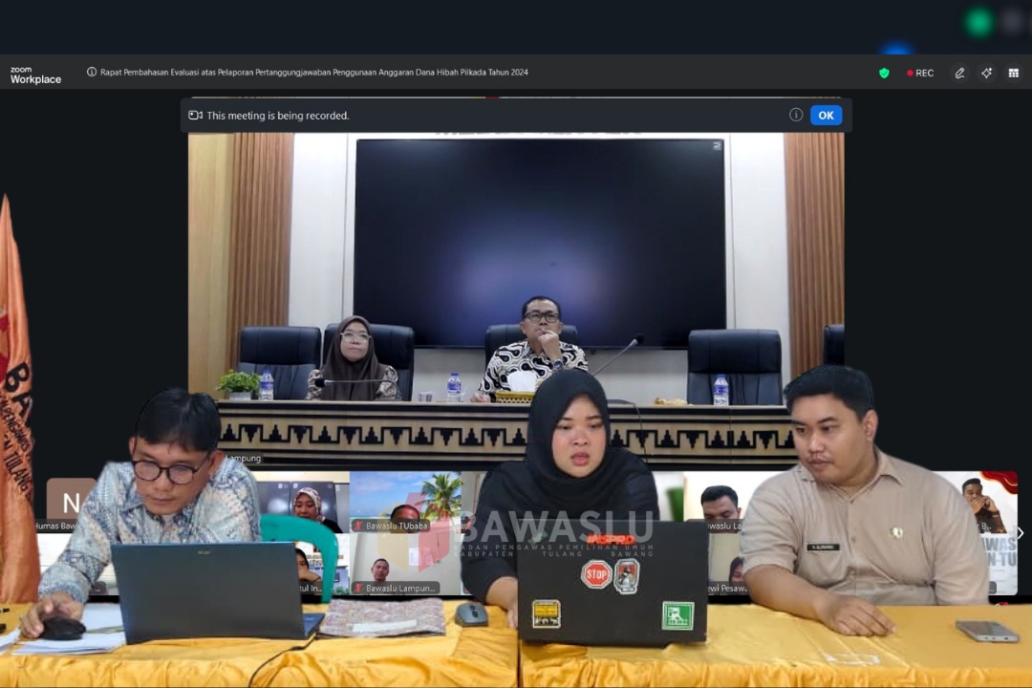Open meeting info icon beside the meeting title

click(92, 72)
